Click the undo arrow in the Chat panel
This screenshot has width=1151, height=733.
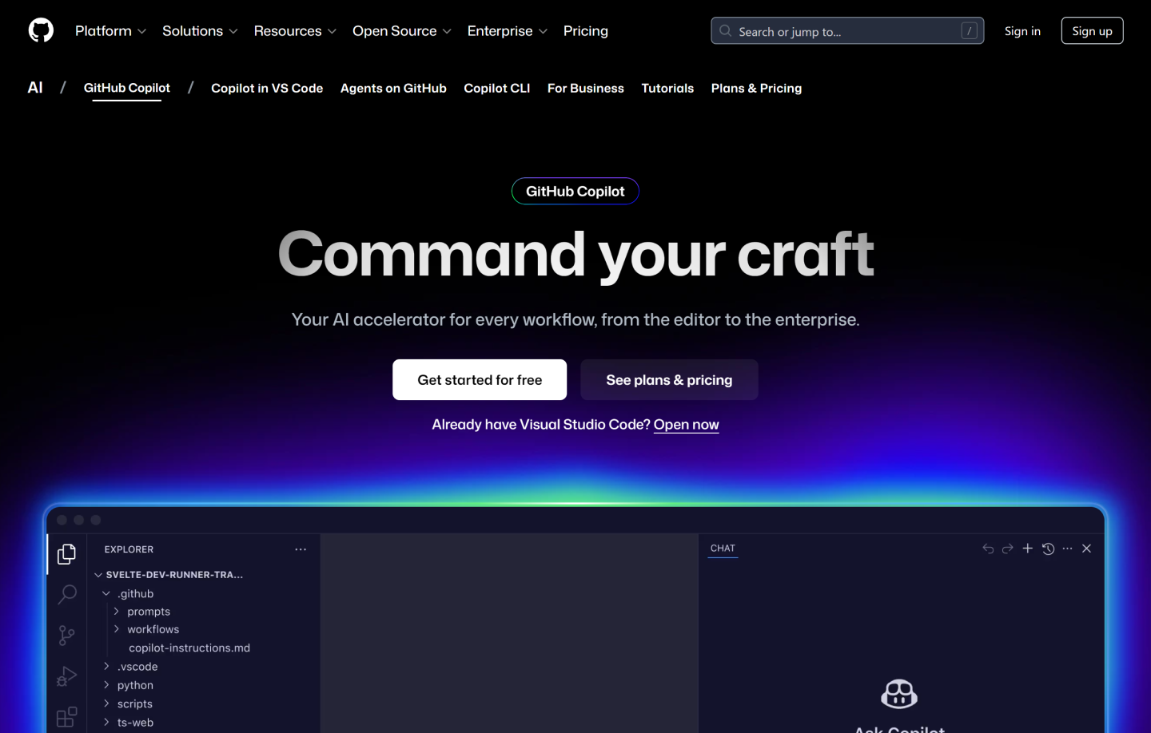pyautogui.click(x=988, y=549)
